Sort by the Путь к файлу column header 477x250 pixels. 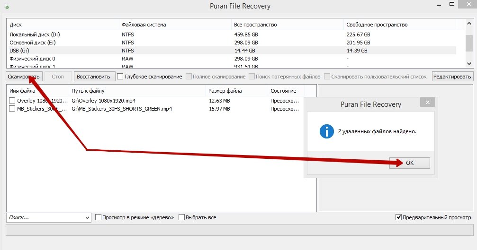137,91
